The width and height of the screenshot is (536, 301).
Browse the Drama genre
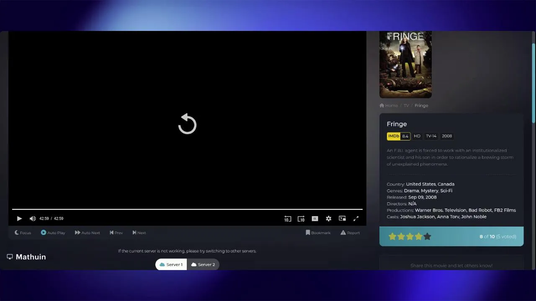411,191
